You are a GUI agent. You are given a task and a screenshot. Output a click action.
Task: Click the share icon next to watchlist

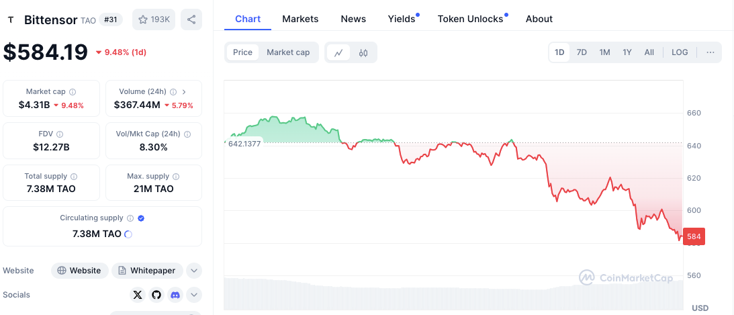(x=191, y=19)
